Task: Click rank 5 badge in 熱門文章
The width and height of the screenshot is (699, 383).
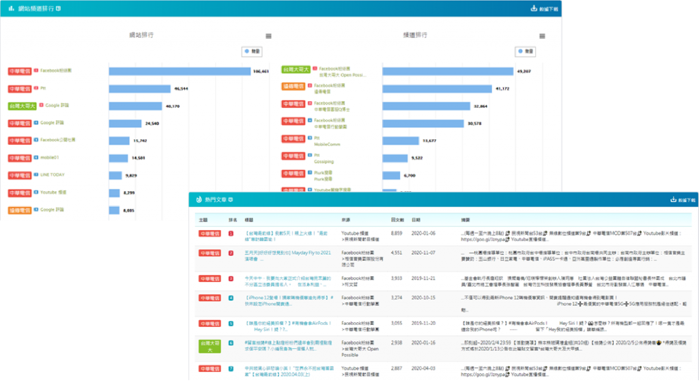Action: point(231,324)
